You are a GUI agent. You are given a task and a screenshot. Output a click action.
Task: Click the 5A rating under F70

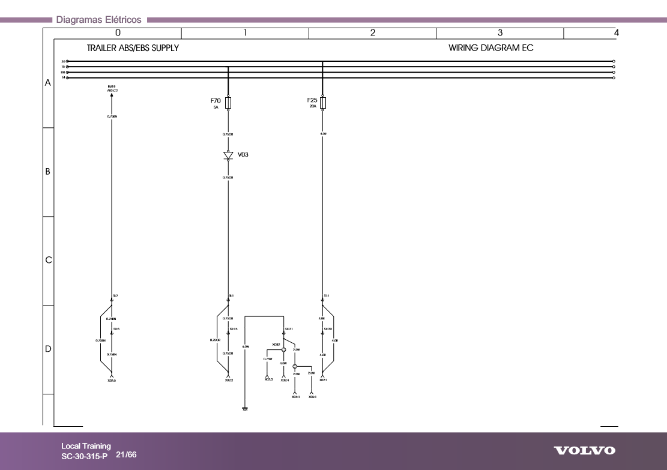[216, 107]
